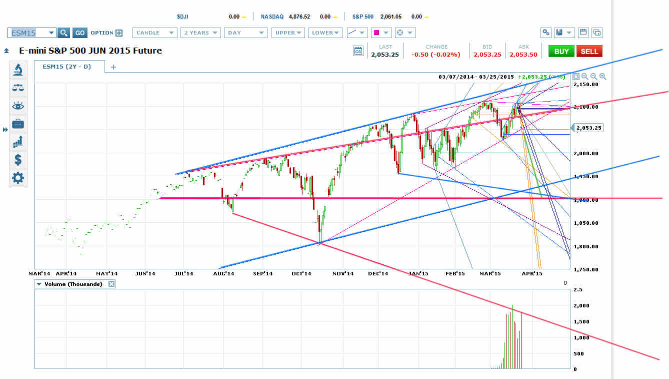The image size is (669, 379).
Task: Open the CANDLE chart type dropdown
Action: click(x=154, y=33)
